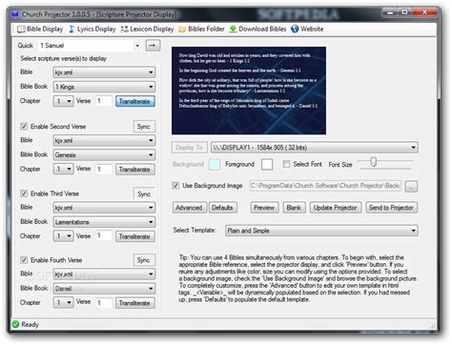Click the Display To button
The width and height of the screenshot is (452, 345).
190,148
